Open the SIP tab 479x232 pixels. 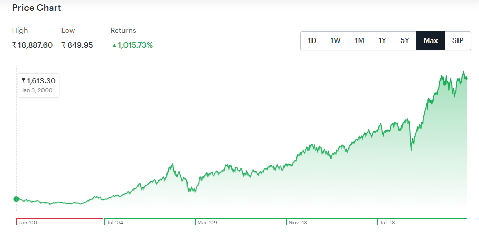click(x=457, y=41)
